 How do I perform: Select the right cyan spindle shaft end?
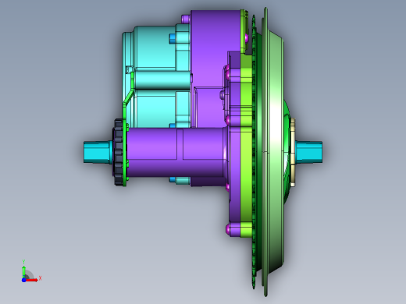309,152
